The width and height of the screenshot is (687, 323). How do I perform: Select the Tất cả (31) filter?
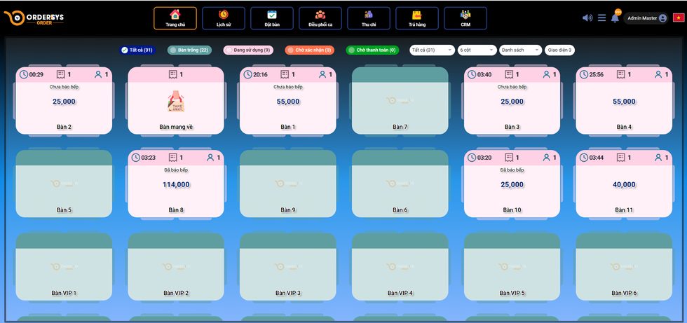(137, 50)
